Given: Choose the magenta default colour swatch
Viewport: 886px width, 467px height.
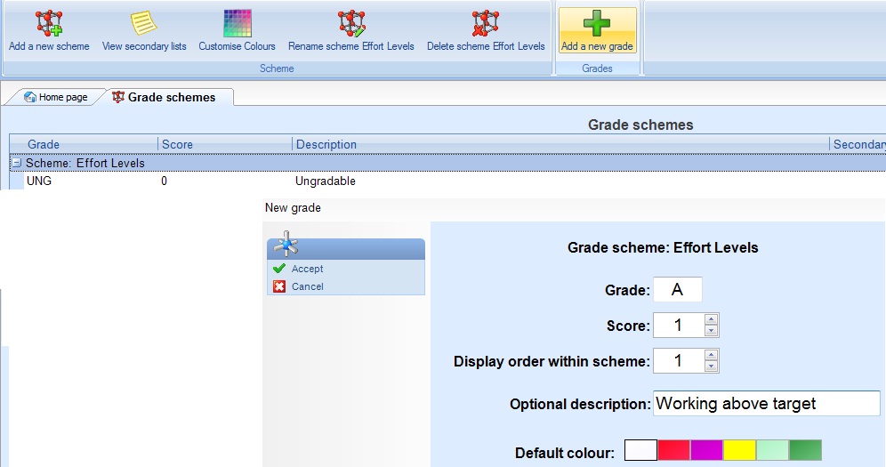Looking at the screenshot, I should click(x=706, y=451).
